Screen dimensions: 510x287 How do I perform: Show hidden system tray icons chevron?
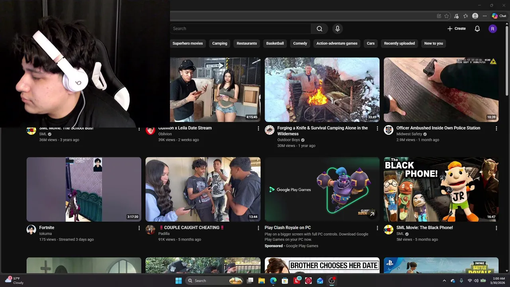click(444, 281)
